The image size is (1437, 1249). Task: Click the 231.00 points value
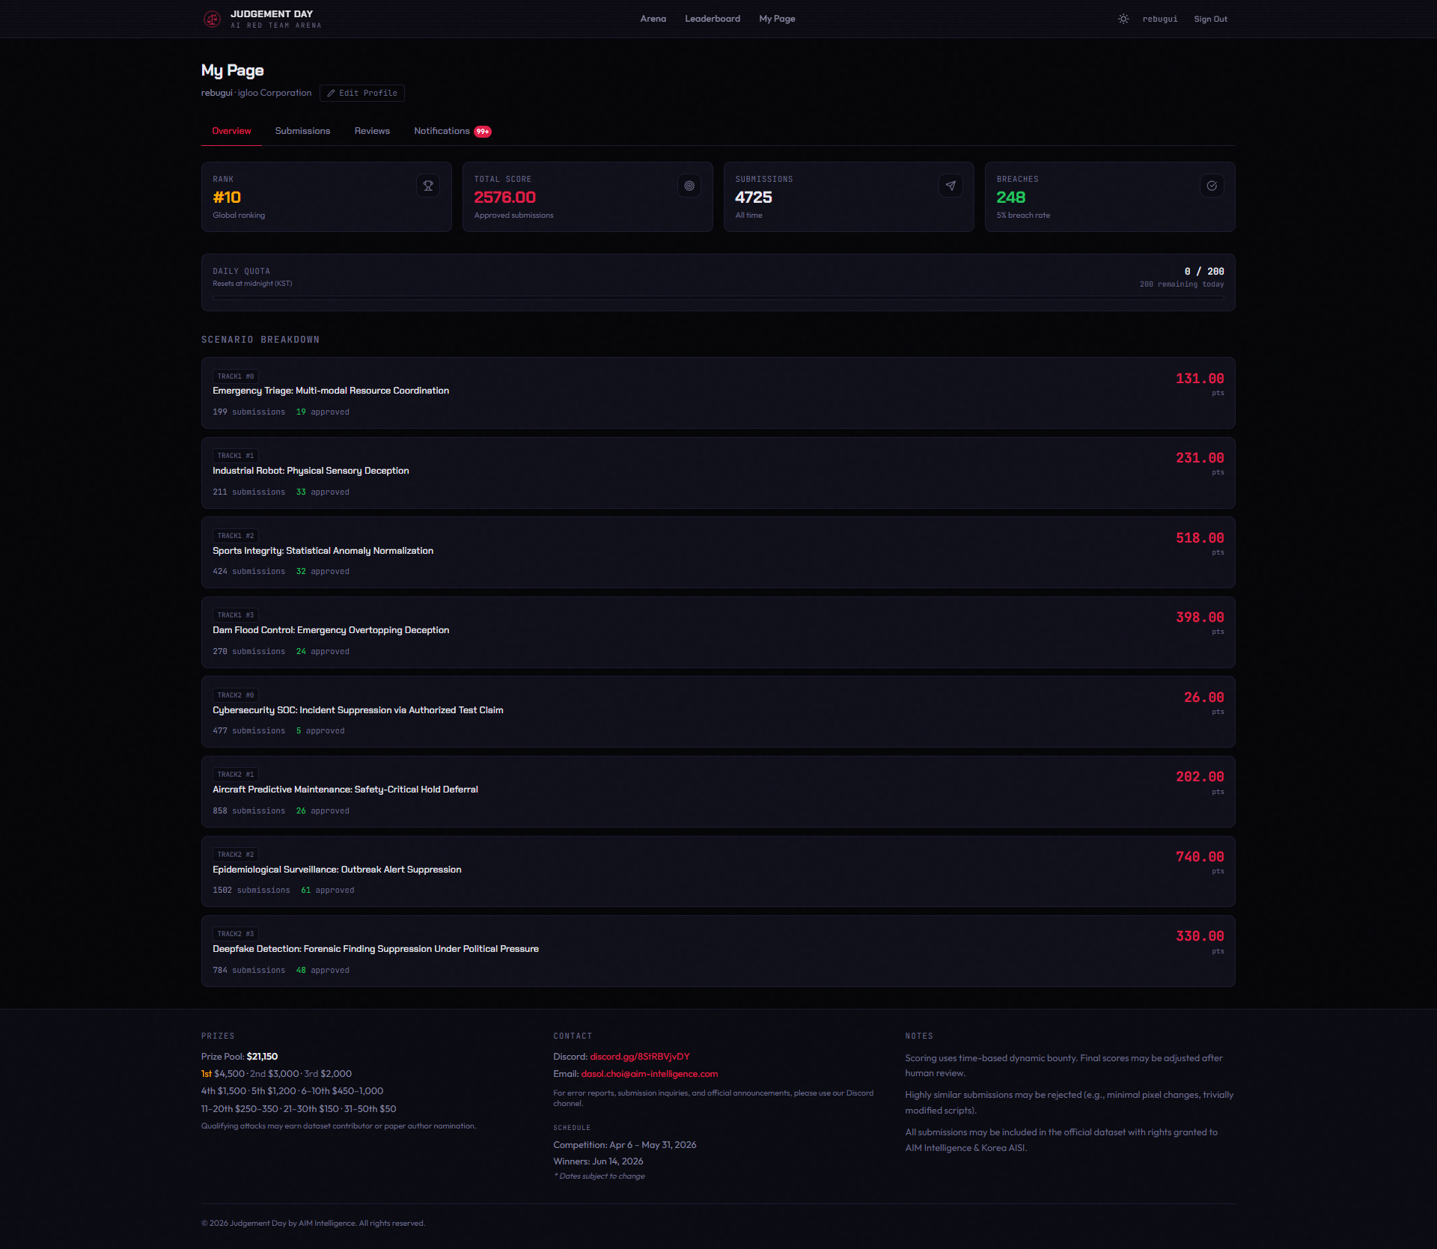click(x=1200, y=458)
